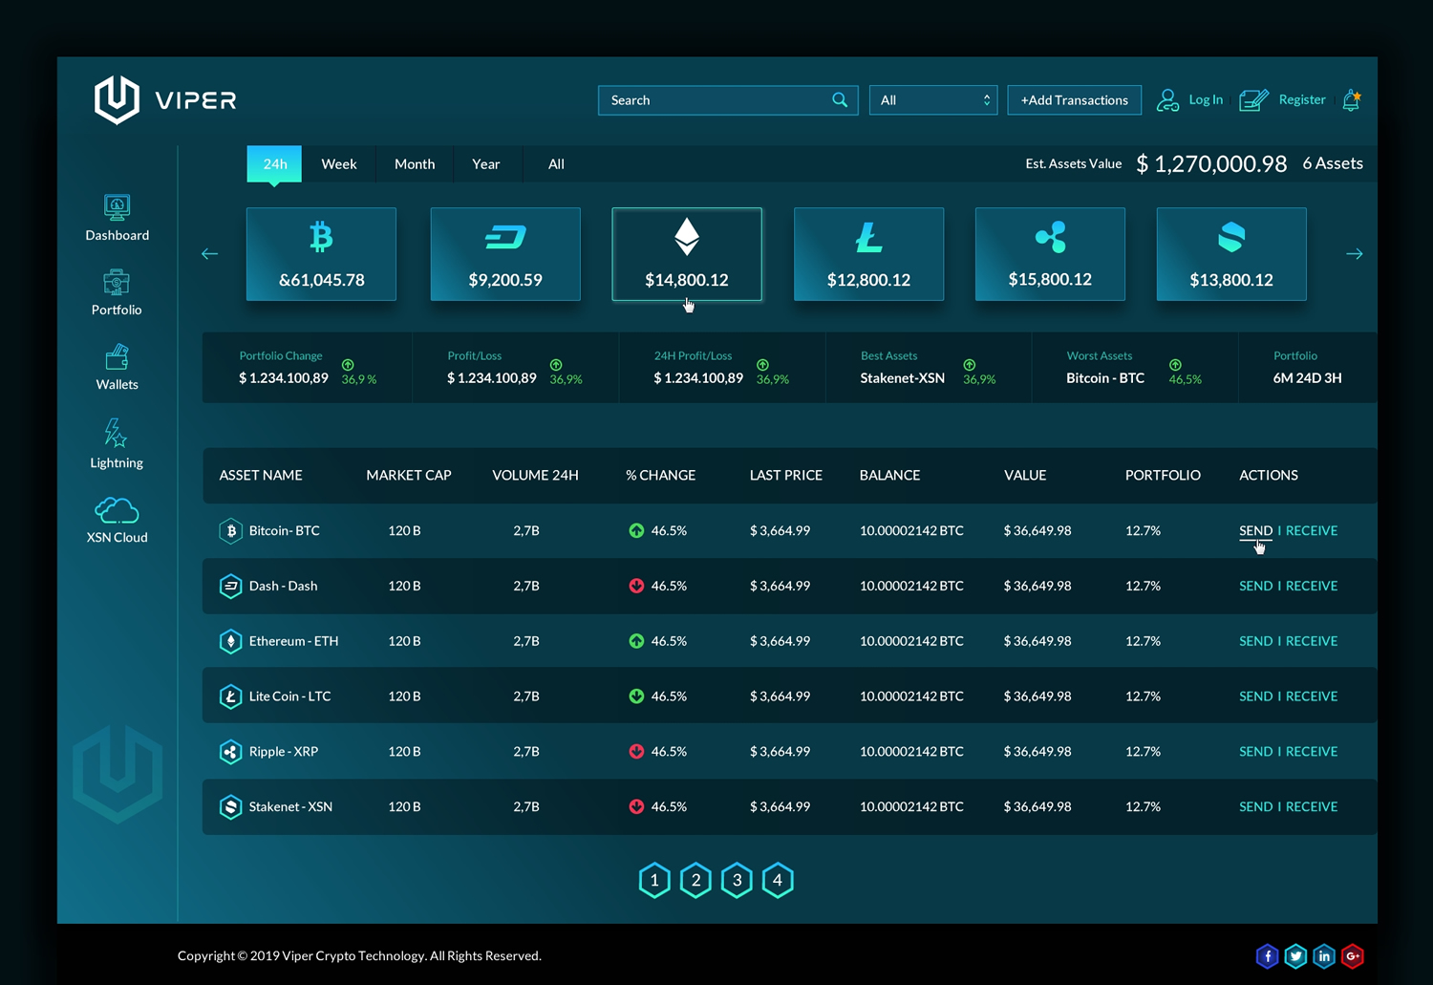Image resolution: width=1433 pixels, height=985 pixels.
Task: Click the search magnifier icon
Action: click(840, 99)
